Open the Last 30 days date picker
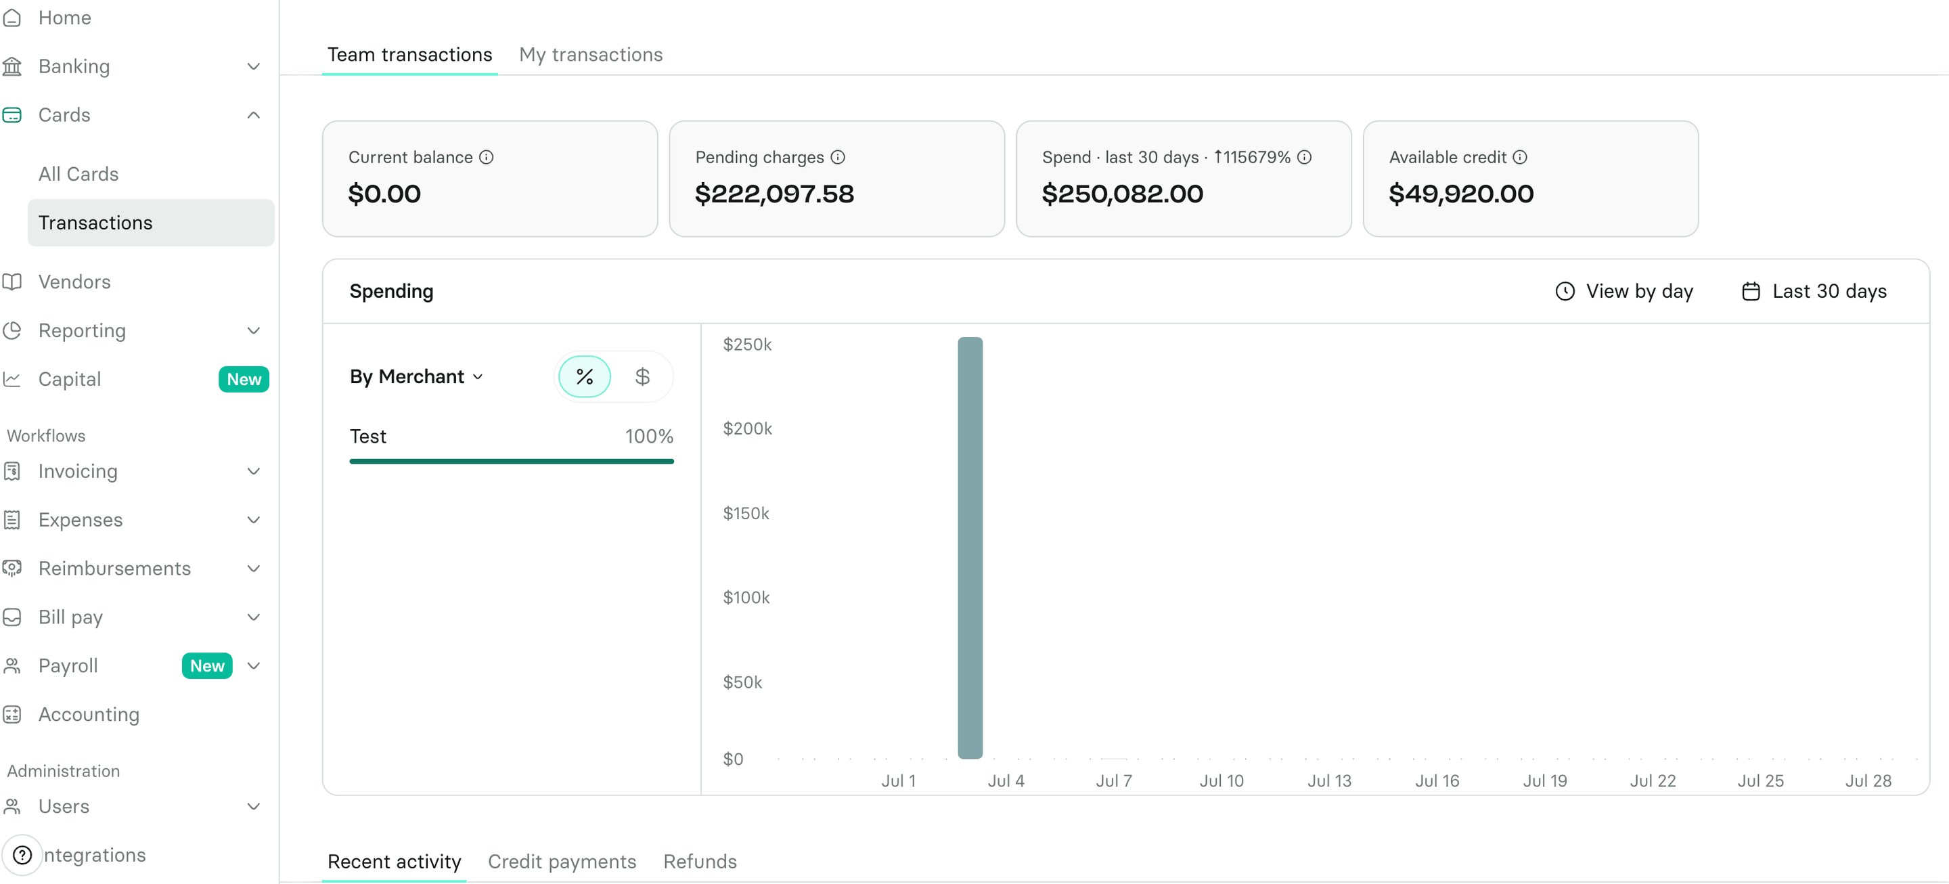1949x884 pixels. pos(1814,291)
